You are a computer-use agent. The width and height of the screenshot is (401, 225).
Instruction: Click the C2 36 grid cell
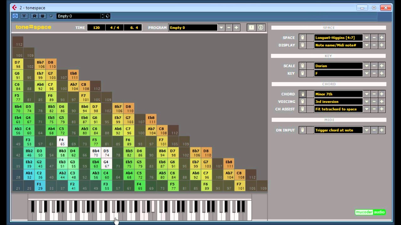coord(40,175)
